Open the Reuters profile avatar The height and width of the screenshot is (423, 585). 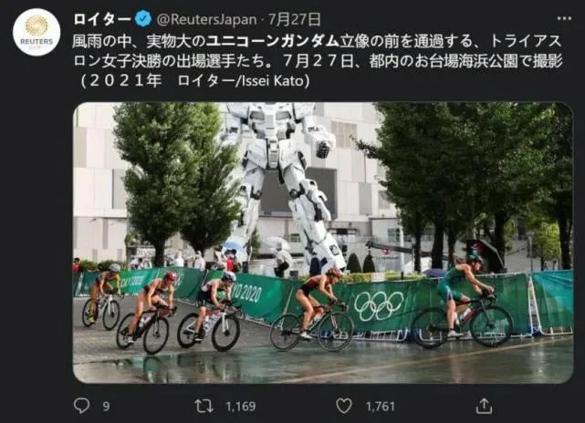point(37,33)
